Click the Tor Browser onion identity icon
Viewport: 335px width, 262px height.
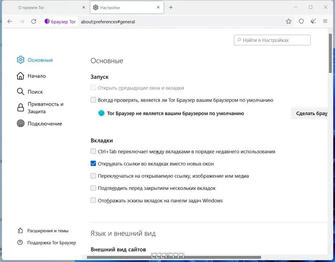(47, 21)
